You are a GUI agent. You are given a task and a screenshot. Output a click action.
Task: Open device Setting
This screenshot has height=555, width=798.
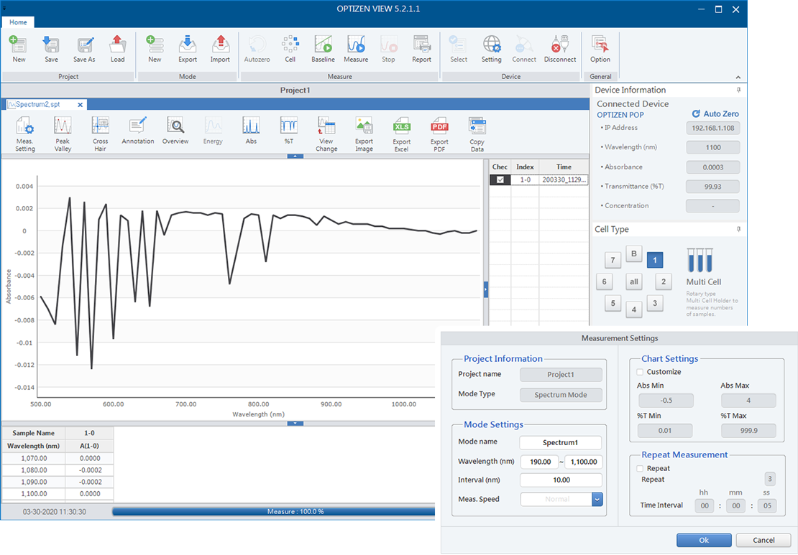tap(491, 49)
